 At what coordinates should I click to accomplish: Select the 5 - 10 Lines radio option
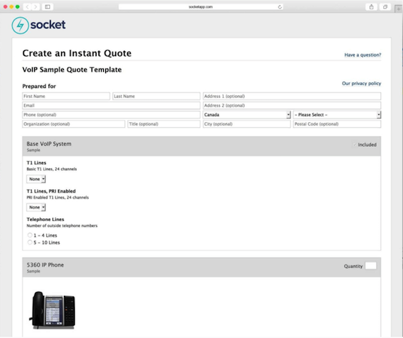point(30,242)
